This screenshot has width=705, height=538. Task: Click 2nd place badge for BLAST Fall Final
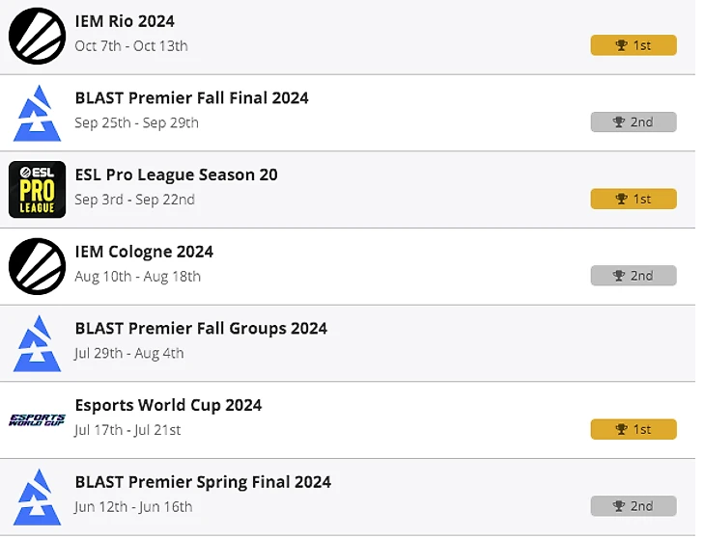tap(634, 122)
